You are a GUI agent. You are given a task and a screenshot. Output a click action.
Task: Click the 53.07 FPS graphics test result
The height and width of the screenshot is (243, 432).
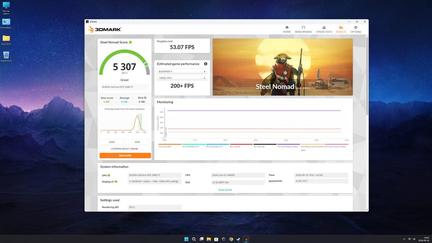coord(182,47)
